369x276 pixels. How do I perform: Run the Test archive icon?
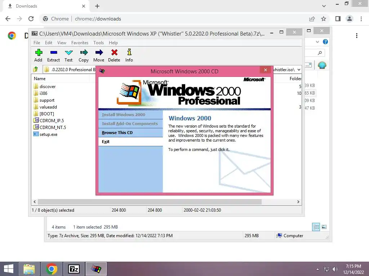tap(68, 55)
